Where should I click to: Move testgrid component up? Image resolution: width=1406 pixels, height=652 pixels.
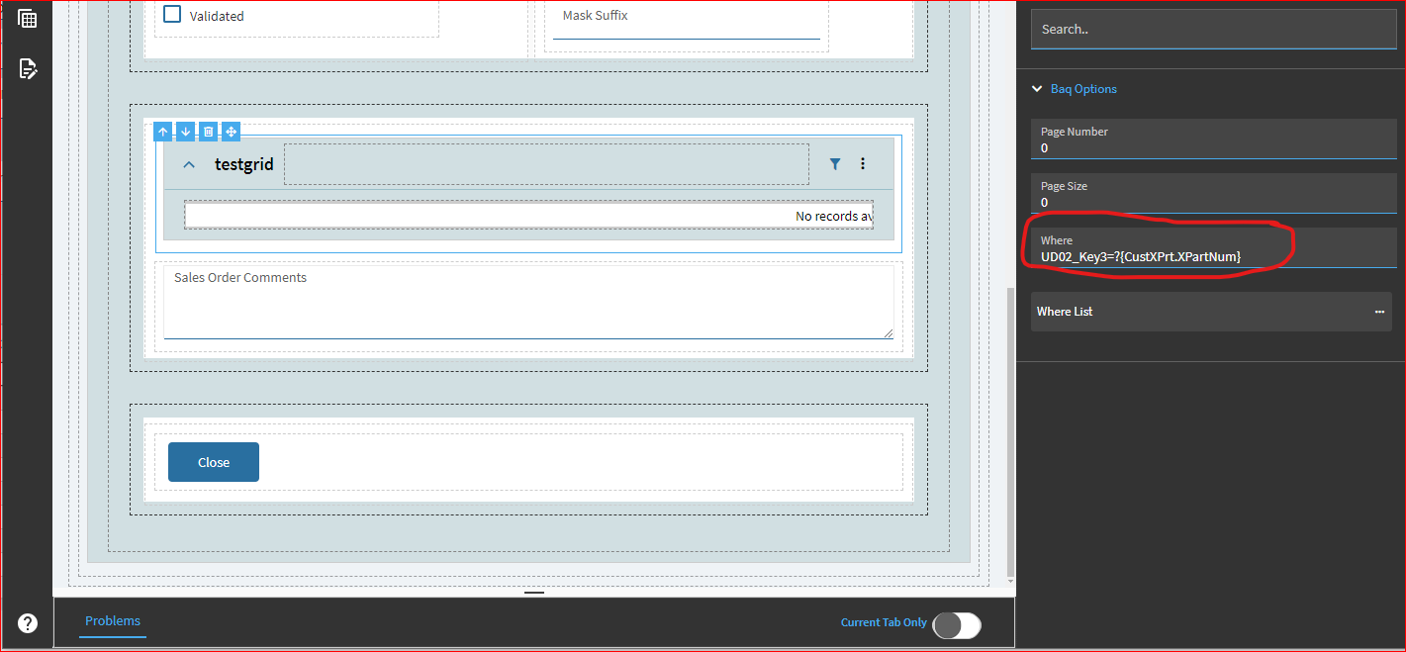tap(163, 132)
